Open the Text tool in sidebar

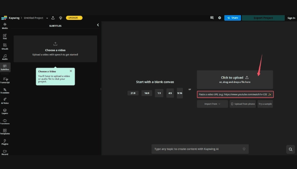(x=5, y=36)
